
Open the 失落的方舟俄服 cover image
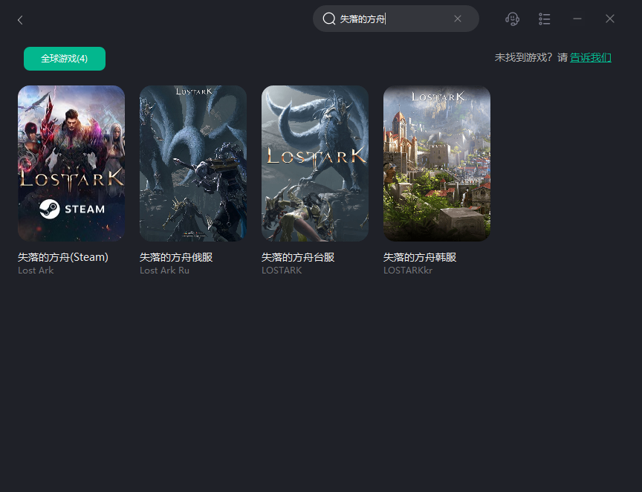pos(193,163)
